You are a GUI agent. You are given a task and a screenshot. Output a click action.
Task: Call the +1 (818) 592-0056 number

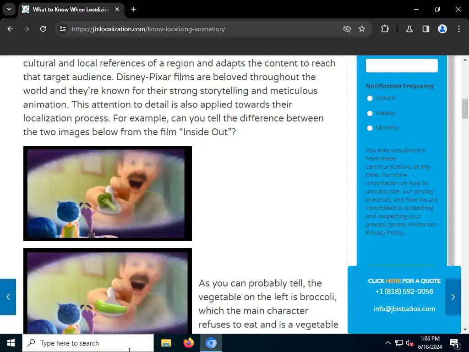(x=404, y=291)
